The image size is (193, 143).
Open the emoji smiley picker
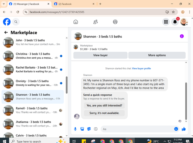click(x=176, y=129)
